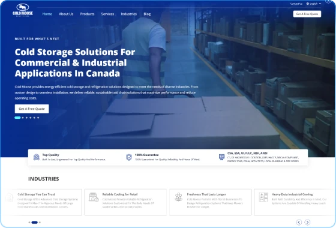Jump to the fourth hero slide dot

tap(31, 118)
